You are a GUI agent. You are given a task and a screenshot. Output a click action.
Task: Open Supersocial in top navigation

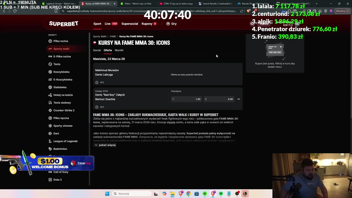coord(130,24)
